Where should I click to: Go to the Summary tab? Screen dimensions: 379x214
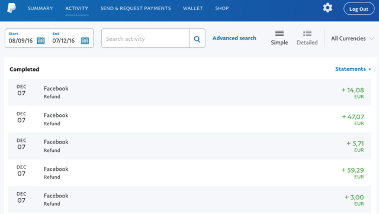tap(40, 8)
